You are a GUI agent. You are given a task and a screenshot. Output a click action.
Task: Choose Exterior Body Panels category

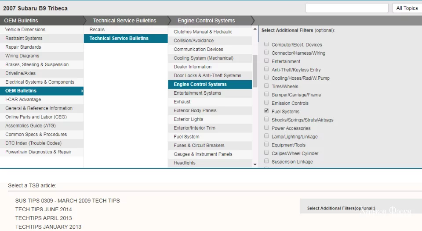pos(210,110)
